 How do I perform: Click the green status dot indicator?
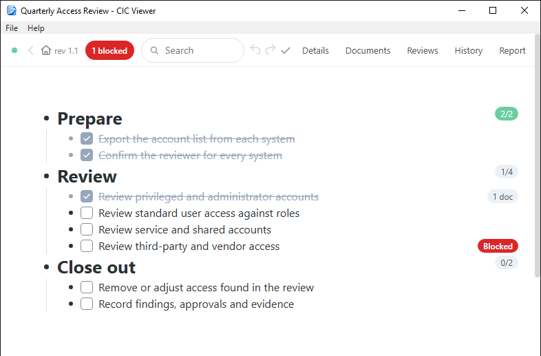(14, 50)
